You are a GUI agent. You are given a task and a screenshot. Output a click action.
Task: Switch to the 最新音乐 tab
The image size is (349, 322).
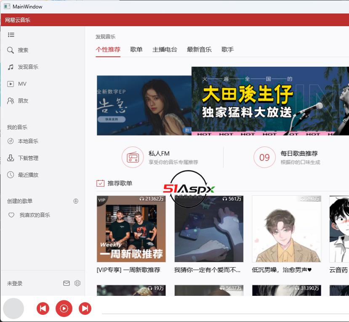(x=199, y=49)
